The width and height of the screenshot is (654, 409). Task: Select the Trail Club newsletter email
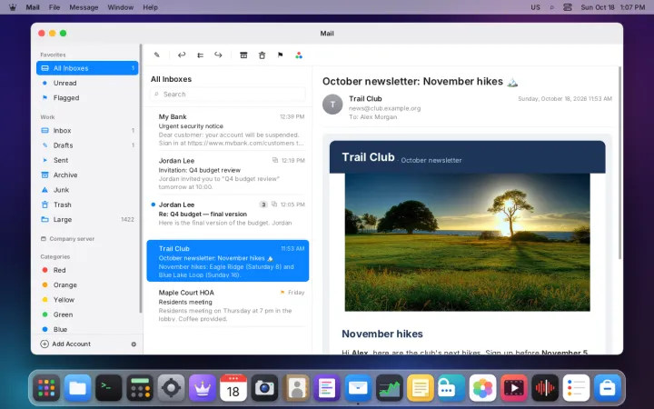(228, 261)
